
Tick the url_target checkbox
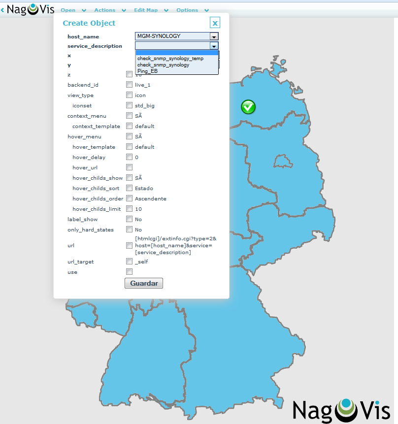(130, 261)
